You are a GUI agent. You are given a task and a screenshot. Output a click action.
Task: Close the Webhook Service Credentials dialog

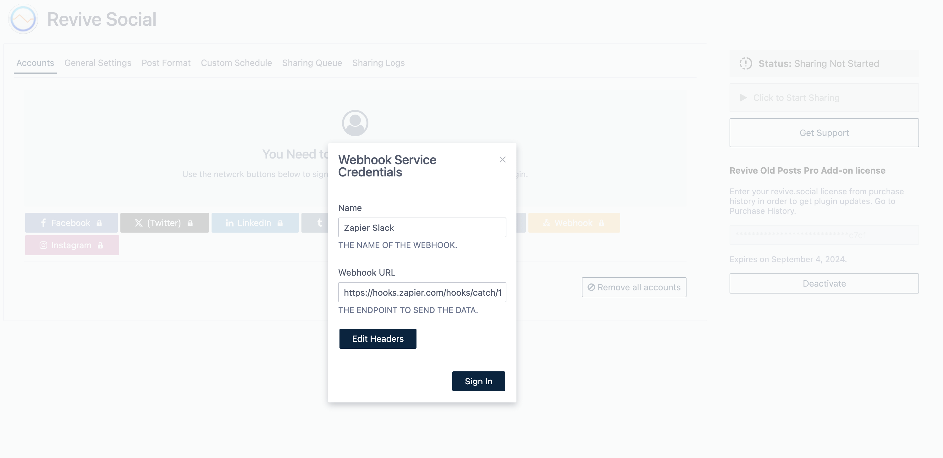coord(502,160)
